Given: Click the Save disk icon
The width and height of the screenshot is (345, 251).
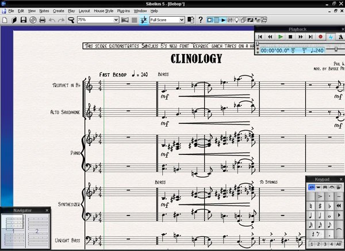Looking at the screenshot, I should coord(23,20).
